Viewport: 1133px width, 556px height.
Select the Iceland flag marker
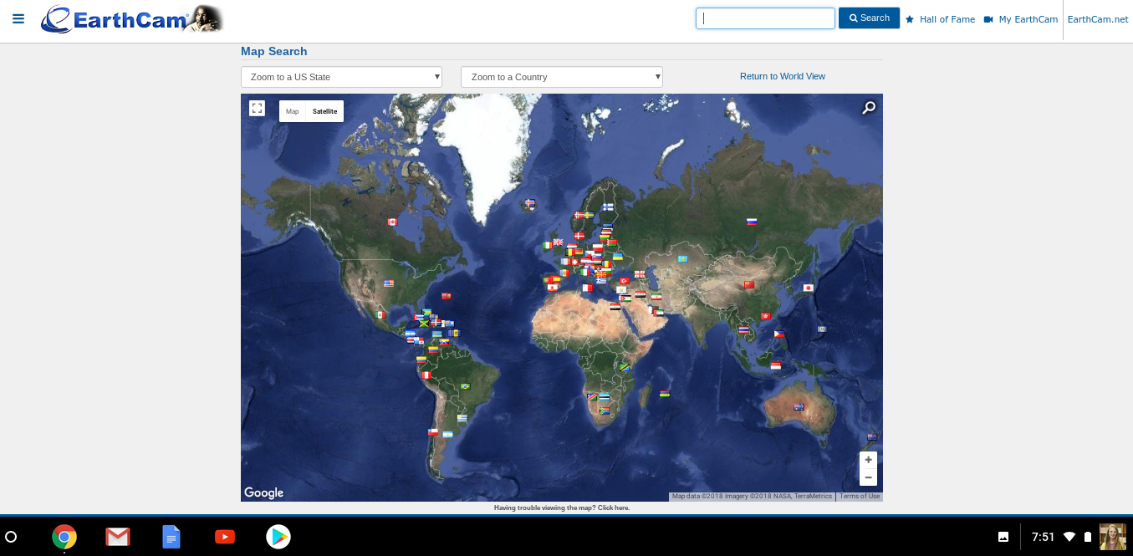coord(529,203)
